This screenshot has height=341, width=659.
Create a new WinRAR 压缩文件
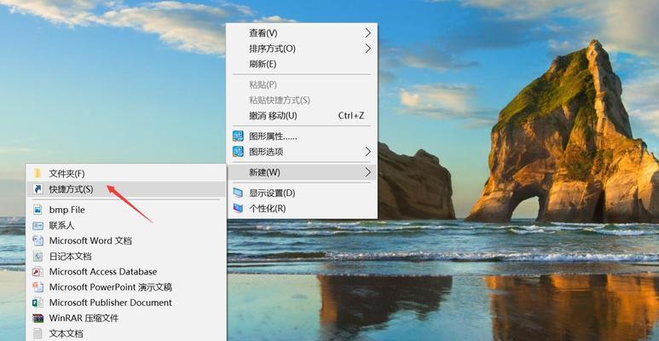125,318
